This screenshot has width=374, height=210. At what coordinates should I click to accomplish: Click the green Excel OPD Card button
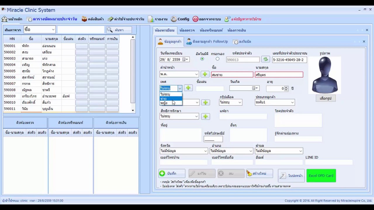click(321, 176)
